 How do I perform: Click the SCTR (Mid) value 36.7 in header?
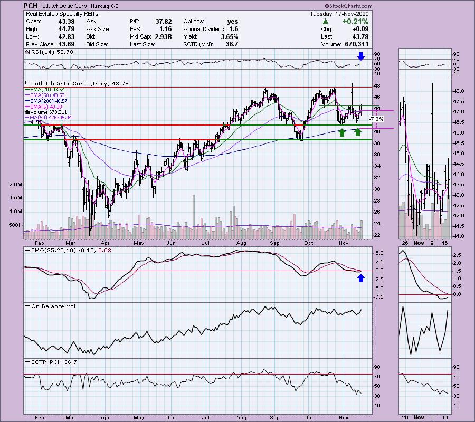232,44
